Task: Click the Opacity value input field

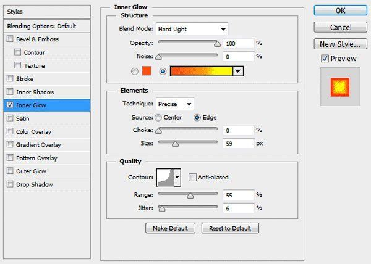Action: pos(239,43)
